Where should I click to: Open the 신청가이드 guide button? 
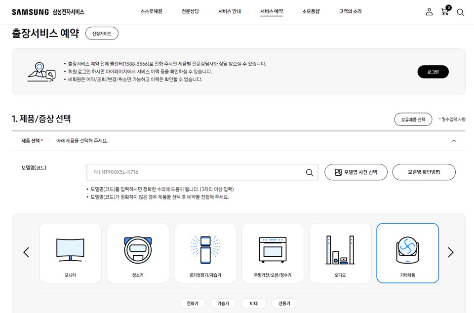pos(102,34)
